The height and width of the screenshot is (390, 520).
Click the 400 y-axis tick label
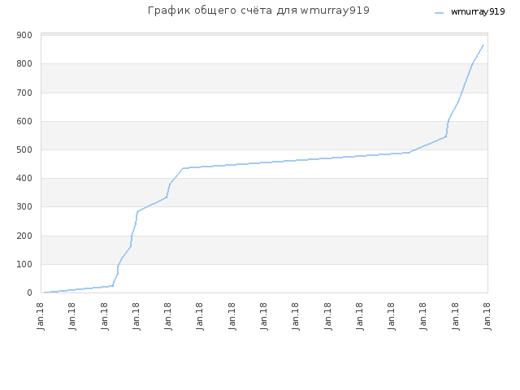click(x=24, y=179)
